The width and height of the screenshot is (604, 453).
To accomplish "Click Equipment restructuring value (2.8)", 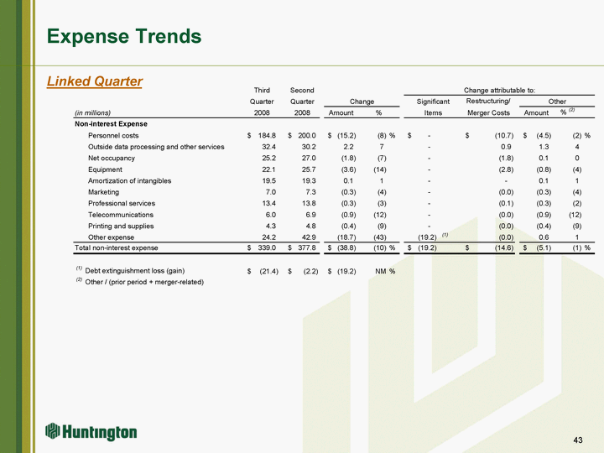I will (506, 169).
